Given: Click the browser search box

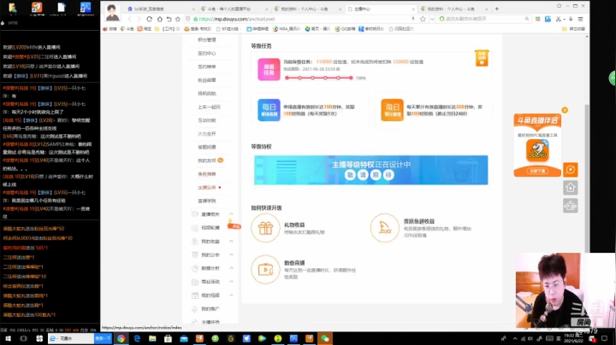Looking at the screenshot, I should pos(485,19).
